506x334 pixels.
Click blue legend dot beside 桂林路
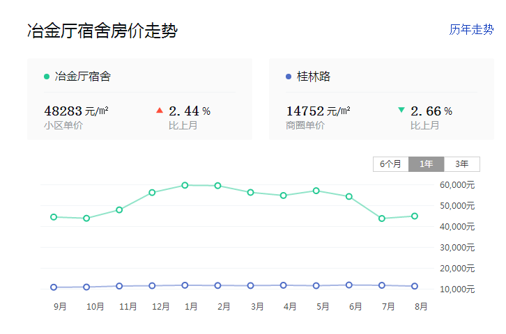point(289,77)
